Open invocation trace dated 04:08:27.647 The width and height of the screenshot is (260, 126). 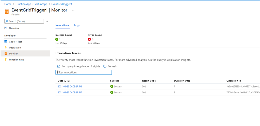tap(70, 93)
